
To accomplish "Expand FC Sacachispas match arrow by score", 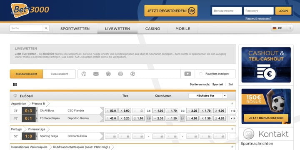I will pos(37,118).
